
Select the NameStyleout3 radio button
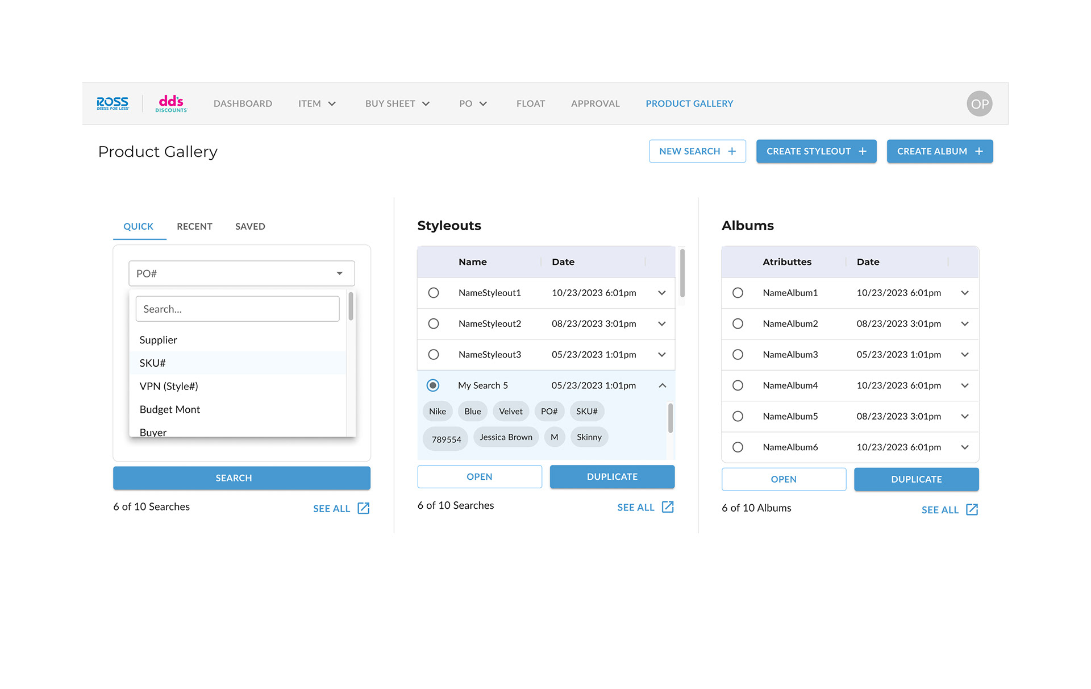point(434,355)
